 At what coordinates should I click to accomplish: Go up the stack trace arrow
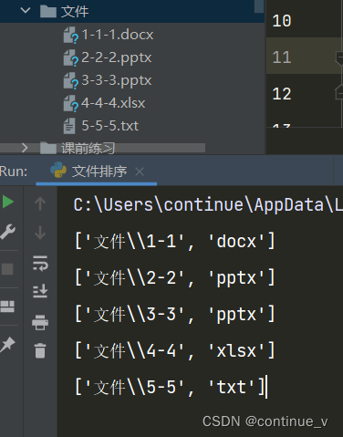pyautogui.click(x=40, y=203)
